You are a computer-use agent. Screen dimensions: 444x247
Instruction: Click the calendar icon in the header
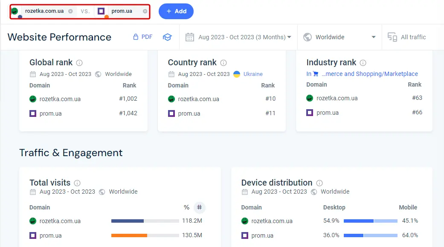coord(190,37)
